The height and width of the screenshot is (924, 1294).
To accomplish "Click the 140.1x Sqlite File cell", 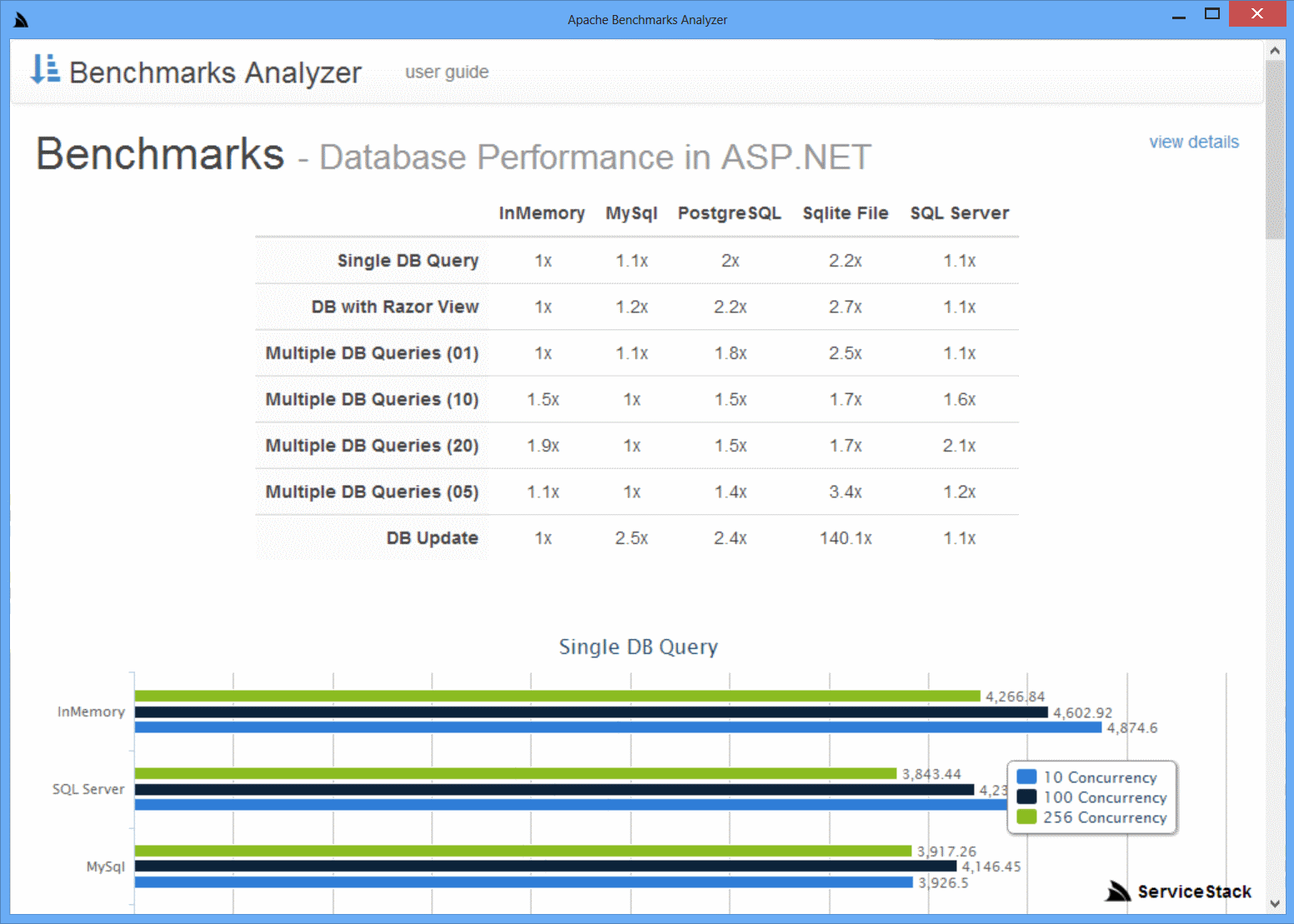I will 845,538.
